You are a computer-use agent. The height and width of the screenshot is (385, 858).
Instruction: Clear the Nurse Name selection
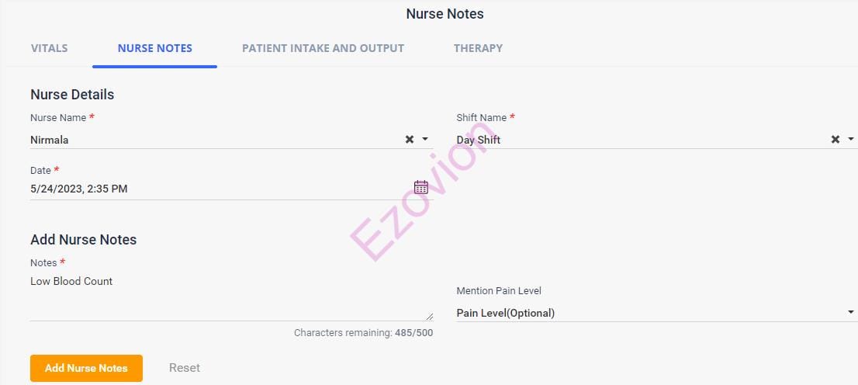(x=410, y=140)
